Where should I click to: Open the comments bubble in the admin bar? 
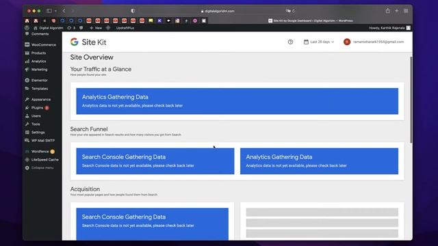(x=81, y=28)
